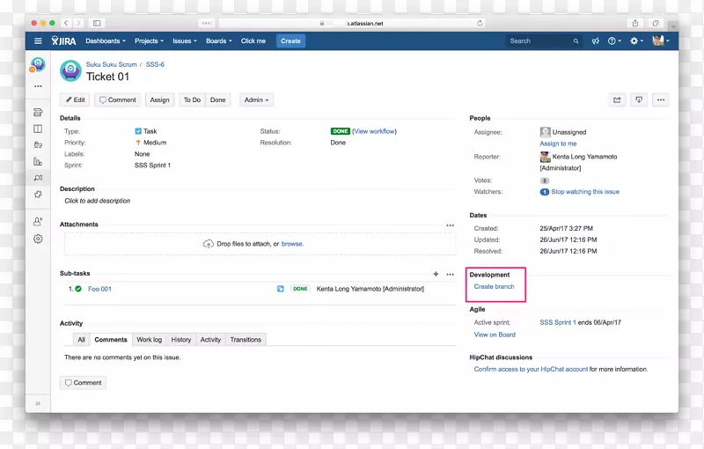Click the Create branch link
Viewport: 704px width, 449px height.
click(494, 287)
